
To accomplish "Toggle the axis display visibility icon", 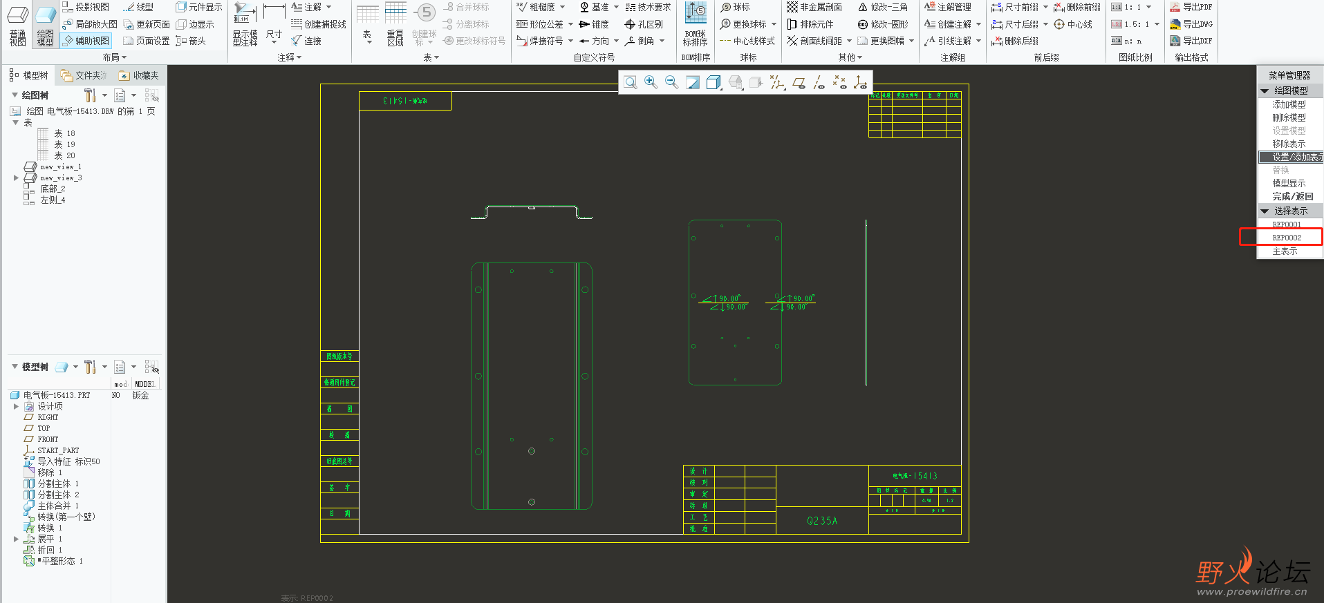I will [819, 83].
